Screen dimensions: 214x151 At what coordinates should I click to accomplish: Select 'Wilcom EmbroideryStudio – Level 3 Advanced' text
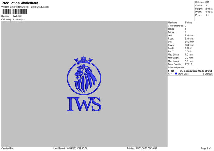[x=25, y=7]
